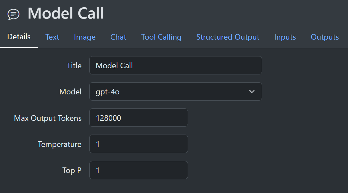The image size is (348, 193).
Task: Click the chat bubble icon beside Model Call
Action: [x=13, y=14]
